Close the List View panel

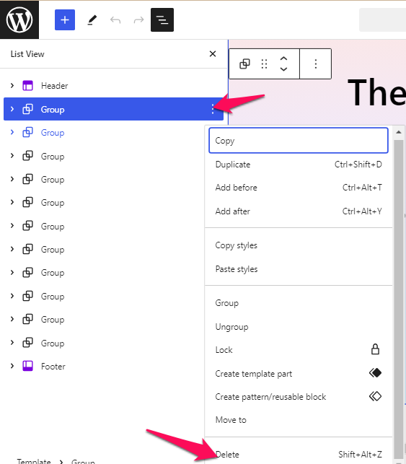tap(212, 54)
